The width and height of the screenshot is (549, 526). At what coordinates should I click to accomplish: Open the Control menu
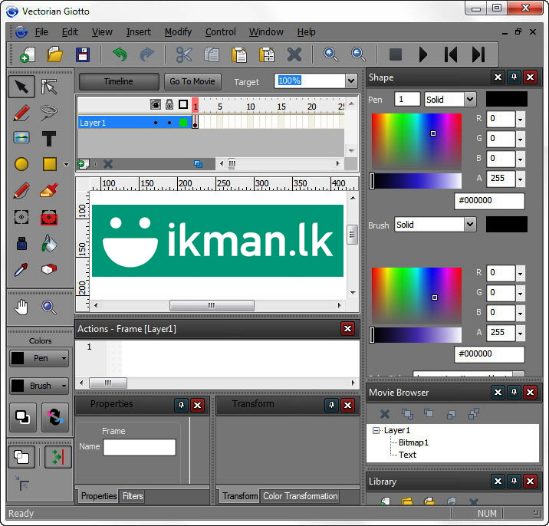click(221, 32)
